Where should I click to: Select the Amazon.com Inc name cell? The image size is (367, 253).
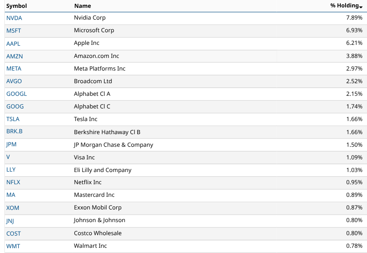(x=174, y=56)
